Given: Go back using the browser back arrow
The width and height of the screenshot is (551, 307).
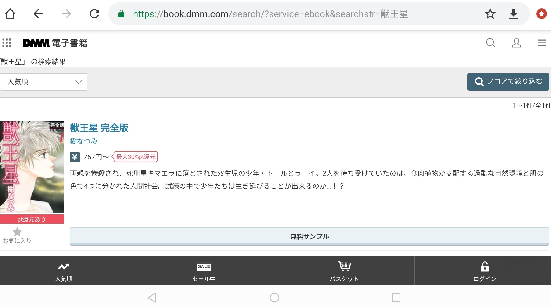Looking at the screenshot, I should pos(38,14).
